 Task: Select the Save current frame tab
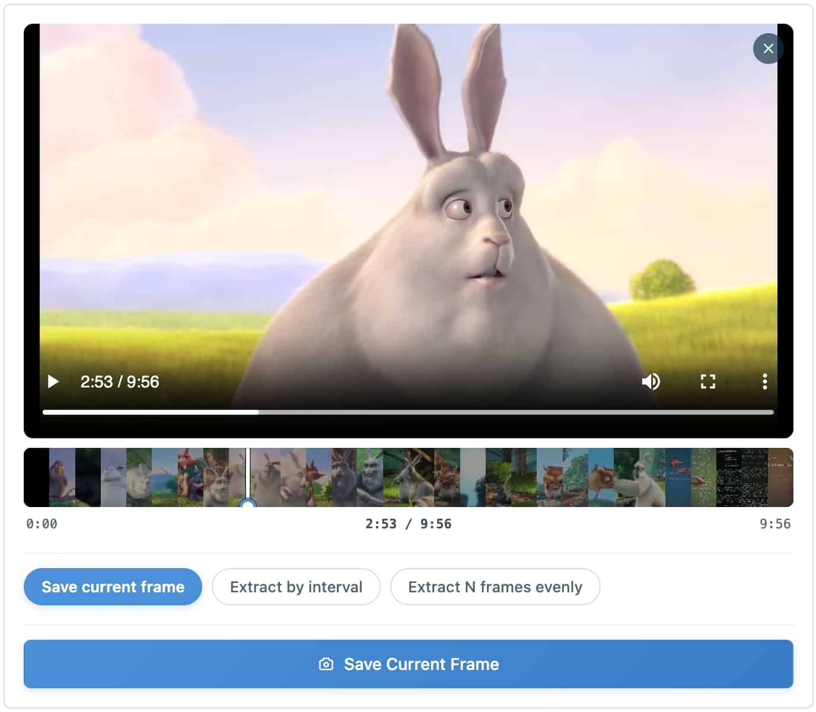click(113, 587)
